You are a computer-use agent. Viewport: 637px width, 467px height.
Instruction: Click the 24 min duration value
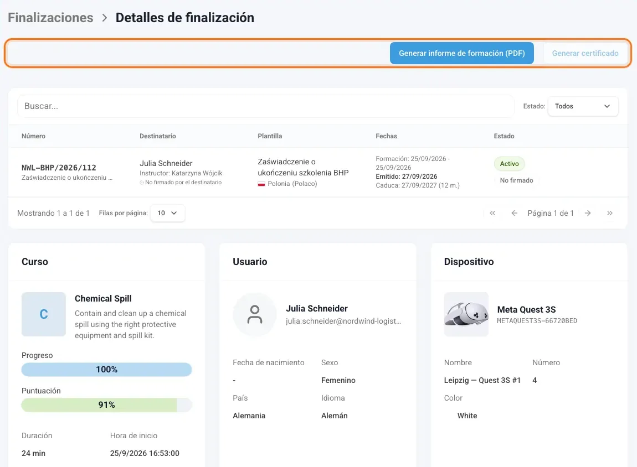(33, 453)
